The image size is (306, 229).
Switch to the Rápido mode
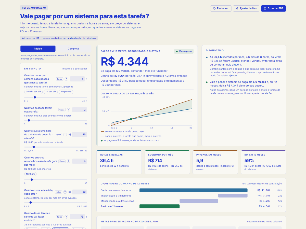[38, 49]
